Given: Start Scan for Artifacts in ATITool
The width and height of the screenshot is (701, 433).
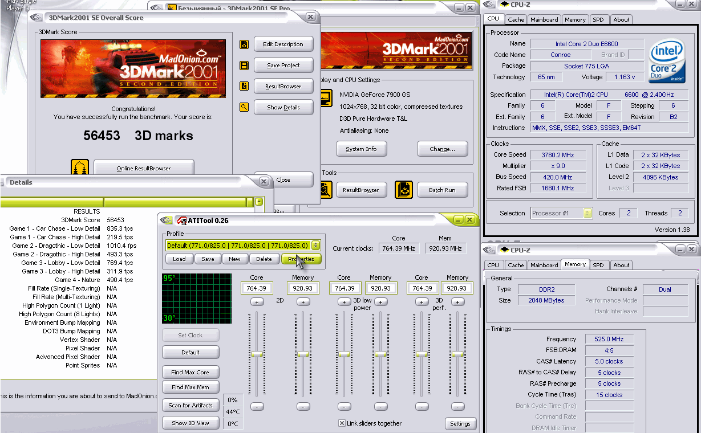Looking at the screenshot, I should coord(191,406).
